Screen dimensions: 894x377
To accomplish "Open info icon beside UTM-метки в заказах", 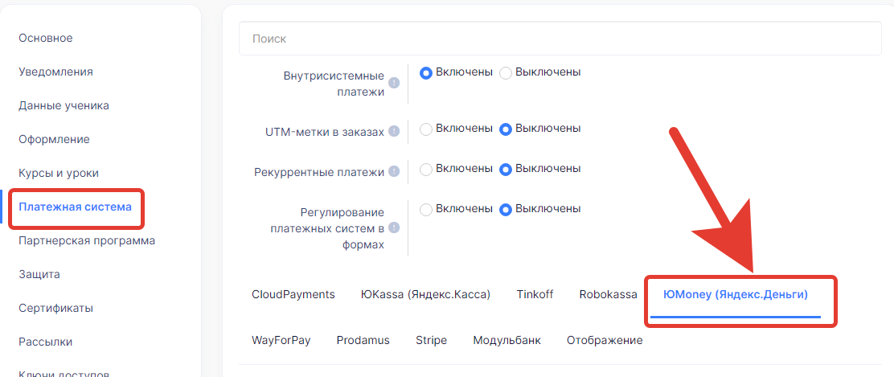I will (x=394, y=131).
